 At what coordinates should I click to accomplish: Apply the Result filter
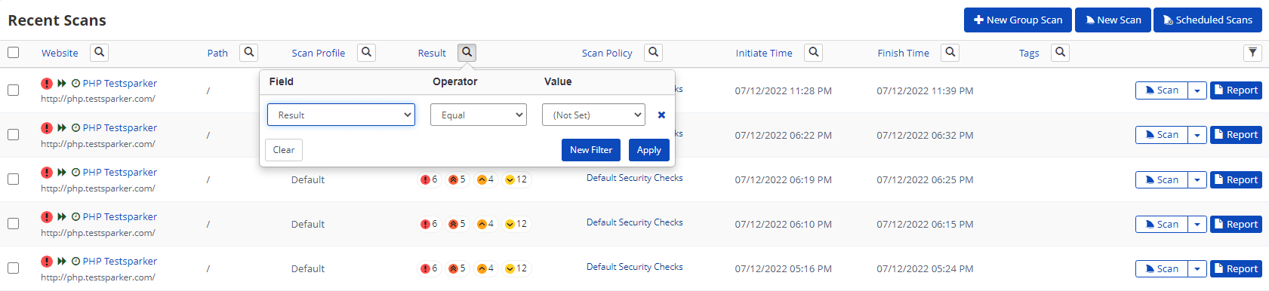(648, 150)
